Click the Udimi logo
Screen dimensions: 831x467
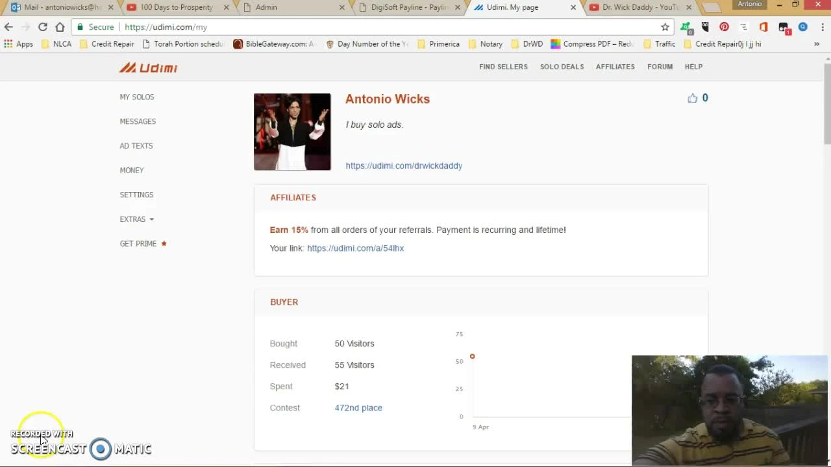pos(148,67)
